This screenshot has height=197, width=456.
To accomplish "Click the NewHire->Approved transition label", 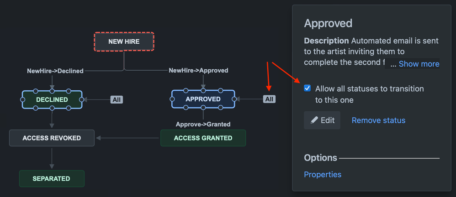I will point(199,71).
